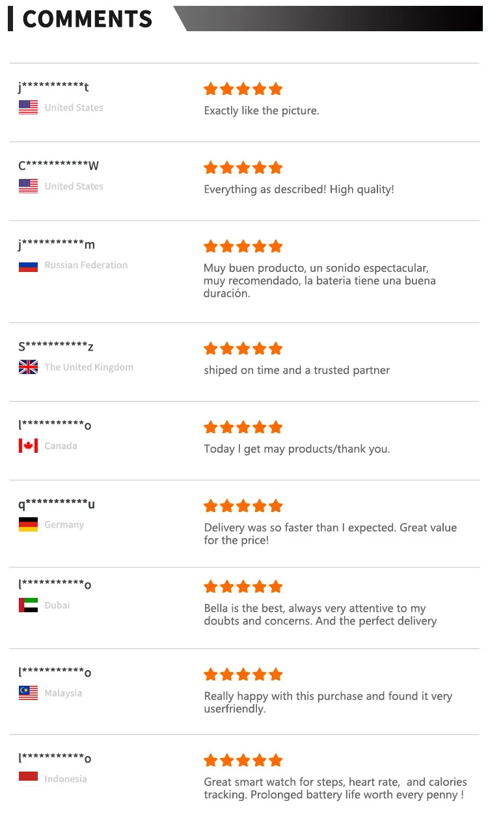Click the 'Great smart watch for steps' review
Image resolution: width=488 pixels, height=823 pixels.
point(334,789)
